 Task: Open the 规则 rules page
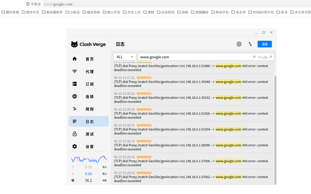point(89,109)
